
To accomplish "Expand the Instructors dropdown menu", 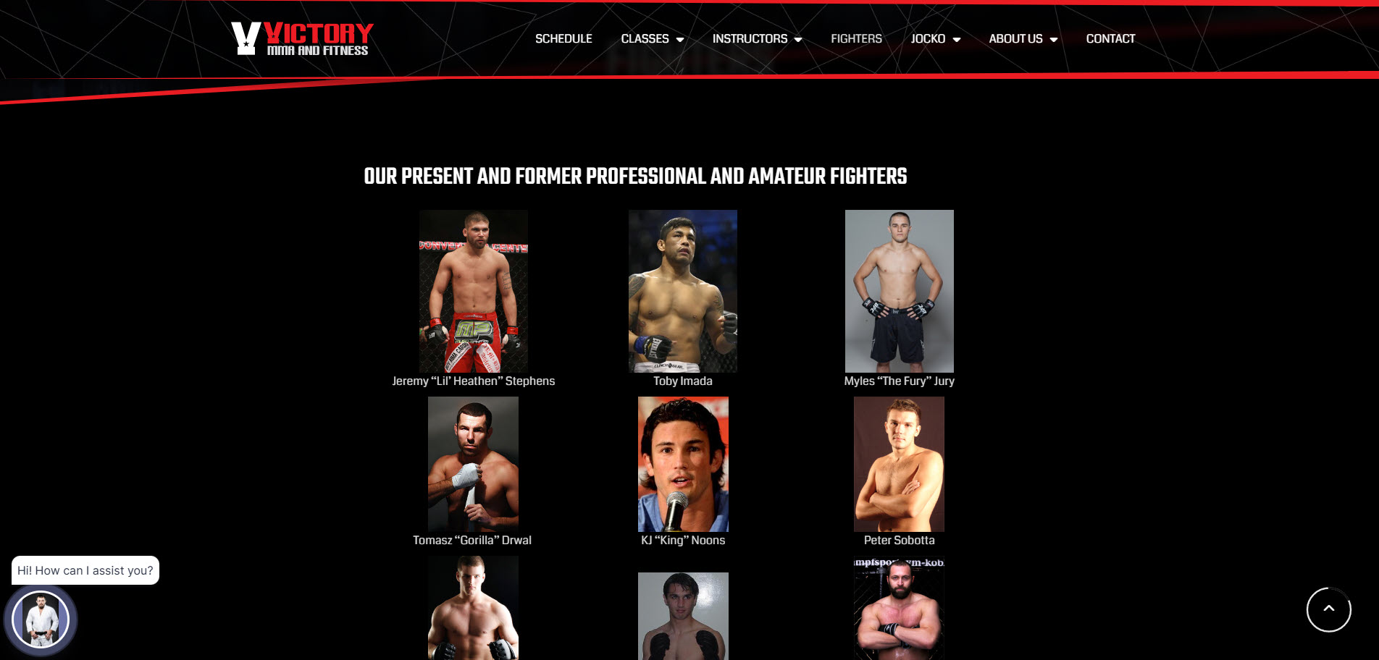I will [x=757, y=39].
